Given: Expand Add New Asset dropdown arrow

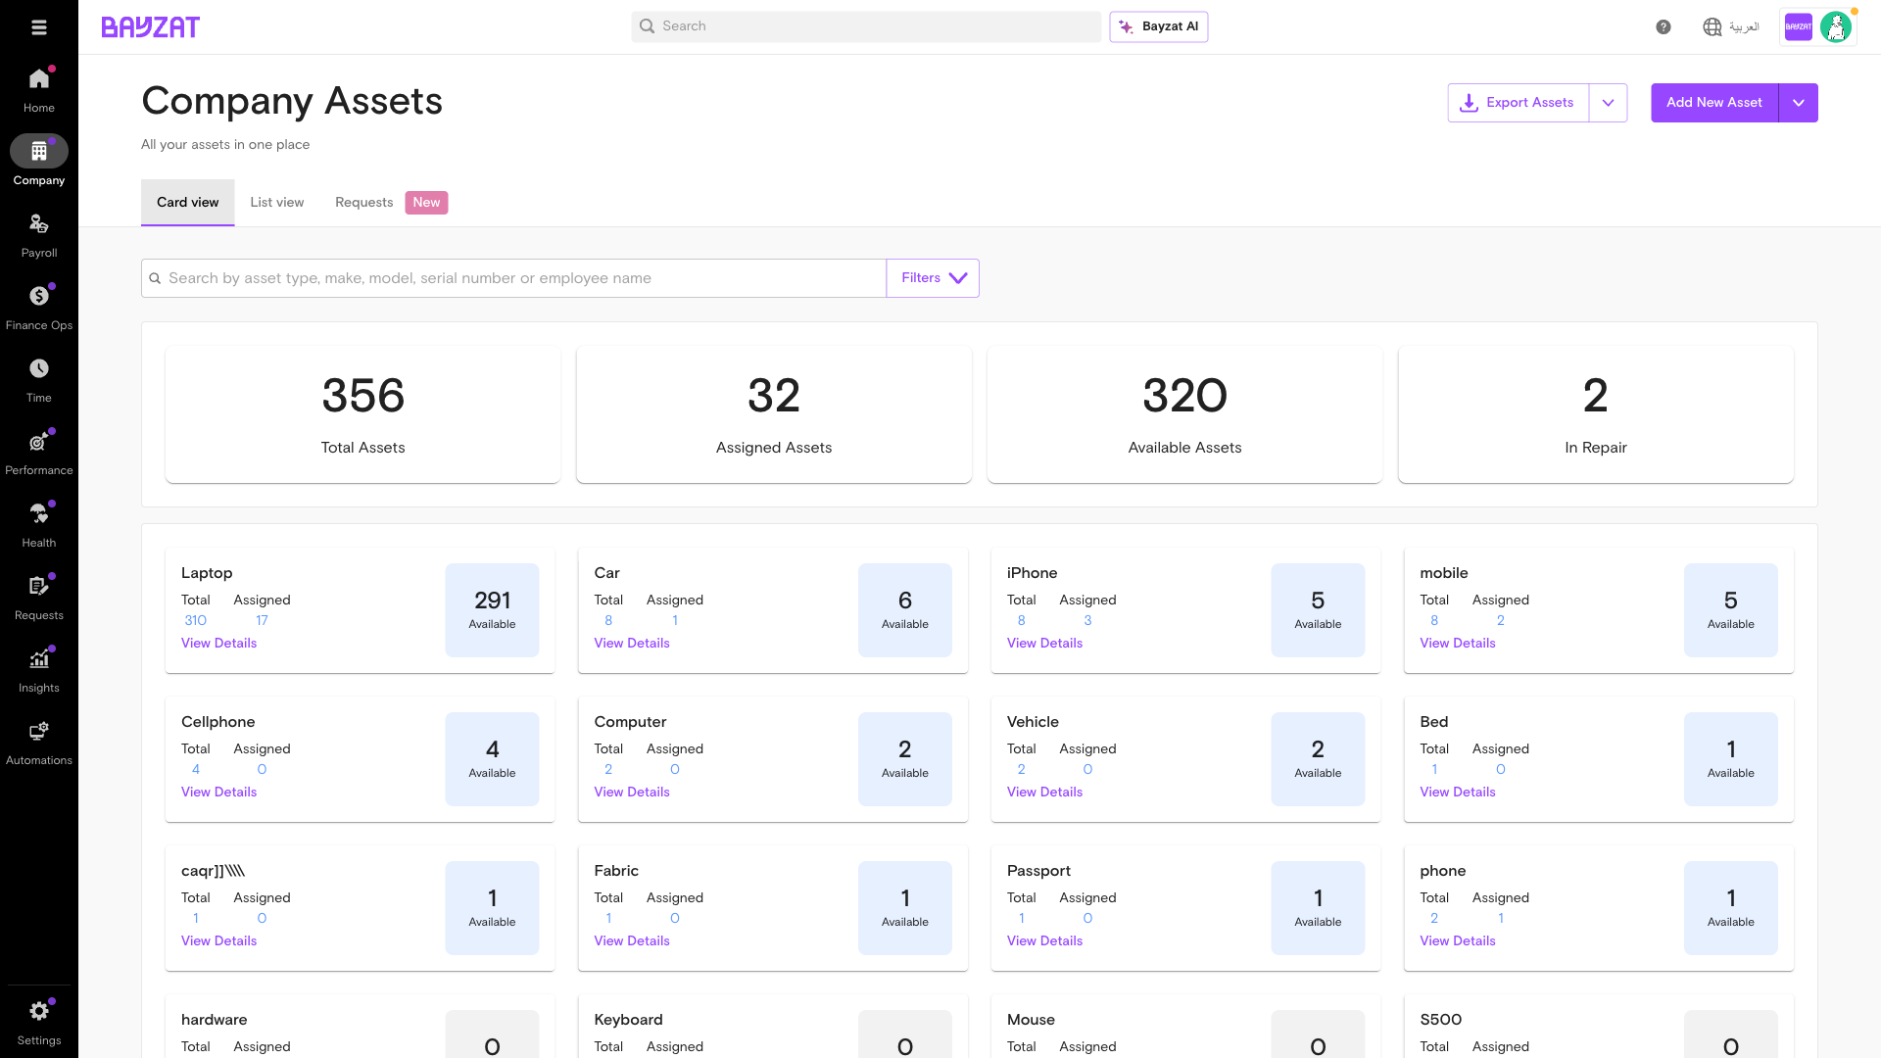Looking at the screenshot, I should point(1799,103).
